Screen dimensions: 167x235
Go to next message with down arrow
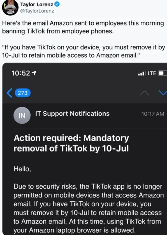click(163, 93)
